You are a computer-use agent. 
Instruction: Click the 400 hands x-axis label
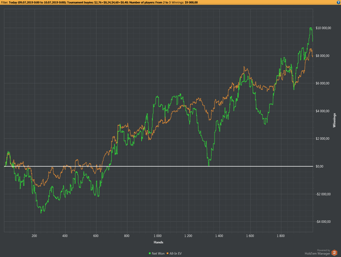[65, 236]
